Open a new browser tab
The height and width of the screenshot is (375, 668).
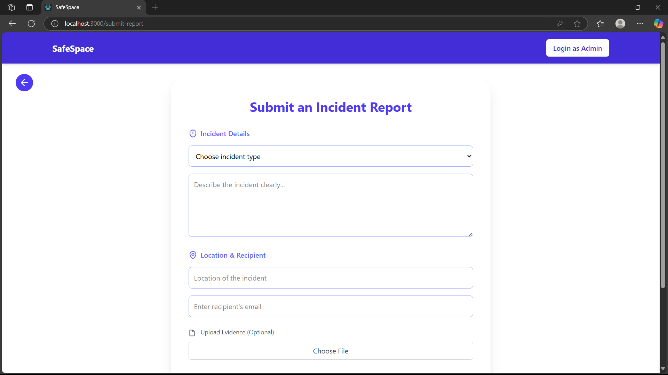pos(155,7)
